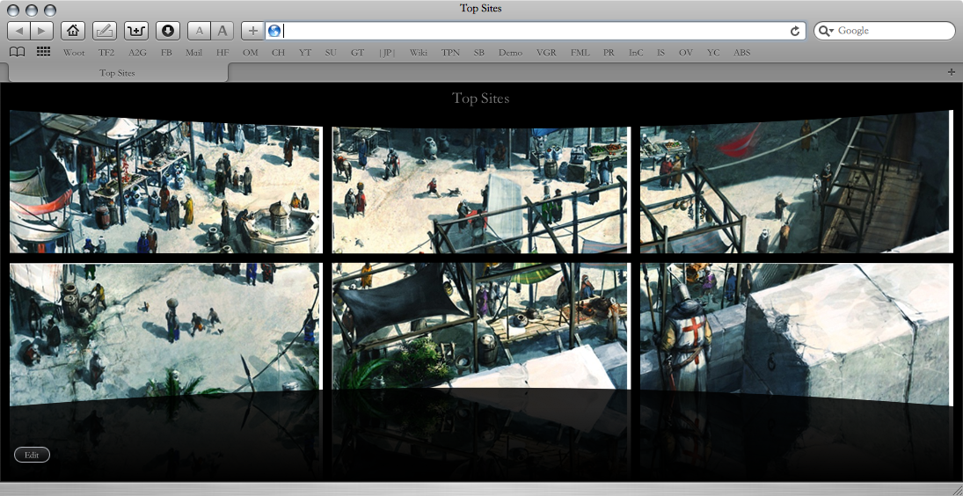Viewport: 963px width, 496px height.
Task: Open top-middle thumbnail with running child and dog
Action: pyautogui.click(x=482, y=190)
